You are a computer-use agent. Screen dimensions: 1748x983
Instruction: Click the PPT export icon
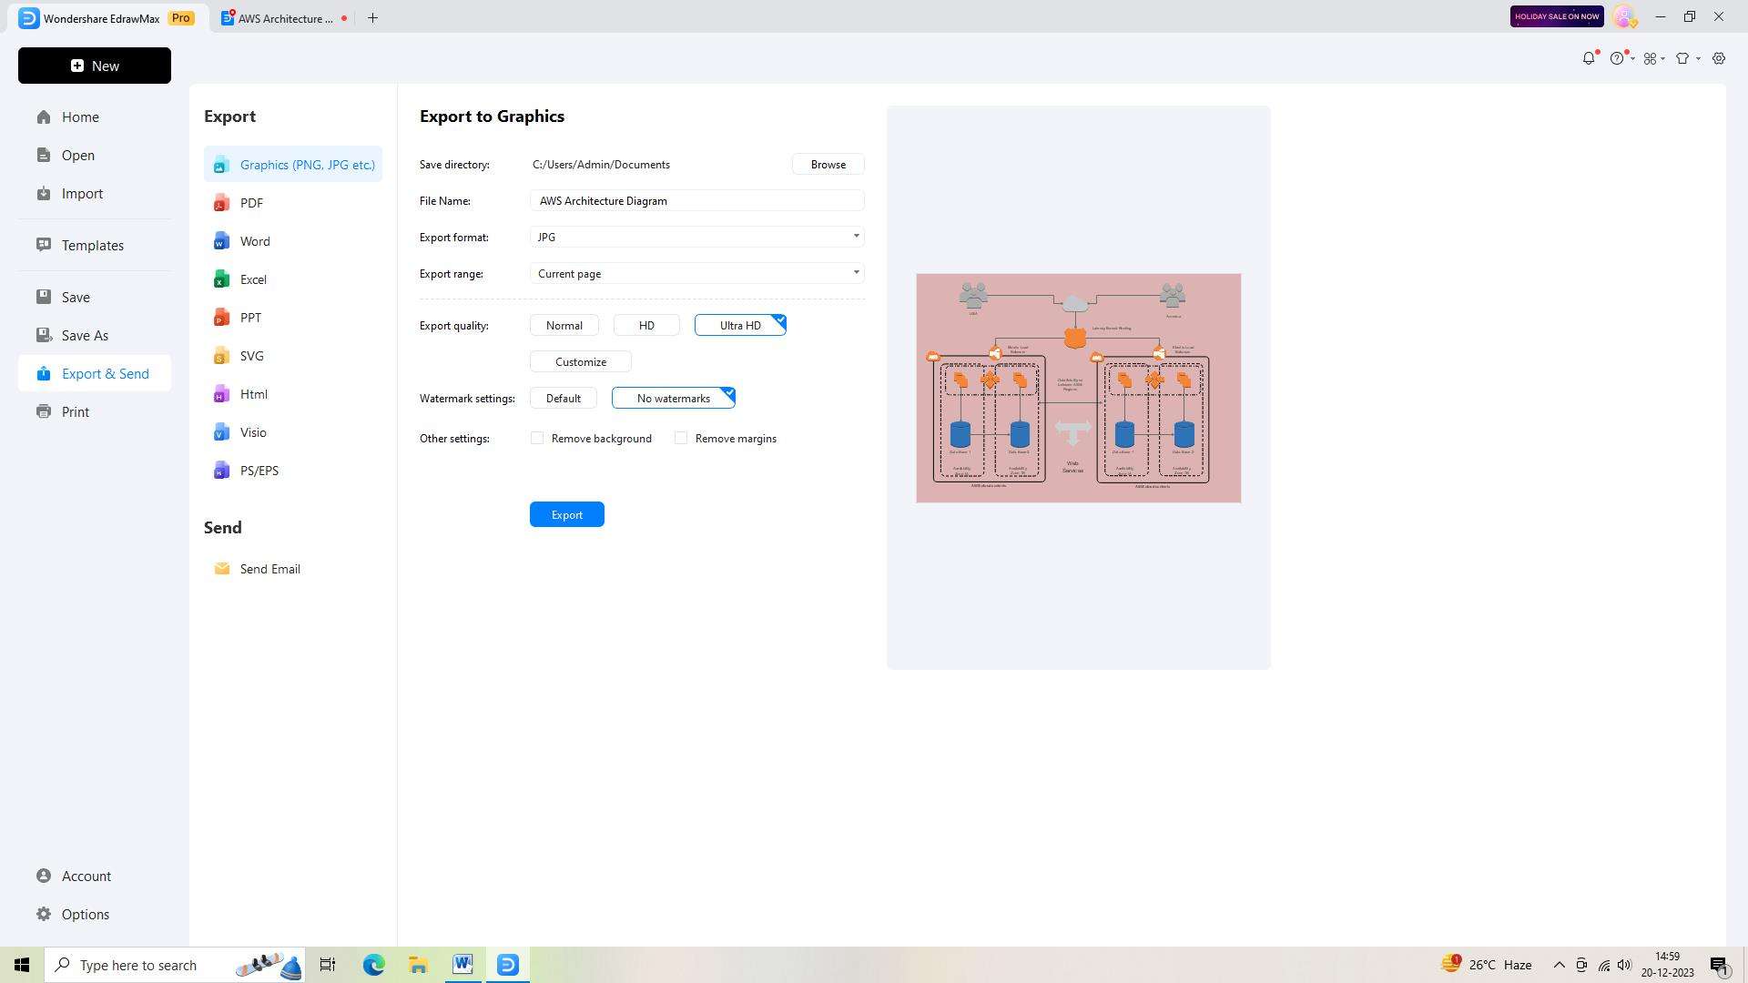pyautogui.click(x=221, y=318)
